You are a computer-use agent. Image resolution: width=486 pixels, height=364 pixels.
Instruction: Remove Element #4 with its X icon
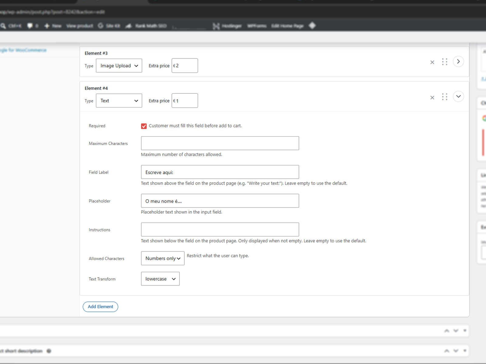click(x=432, y=98)
